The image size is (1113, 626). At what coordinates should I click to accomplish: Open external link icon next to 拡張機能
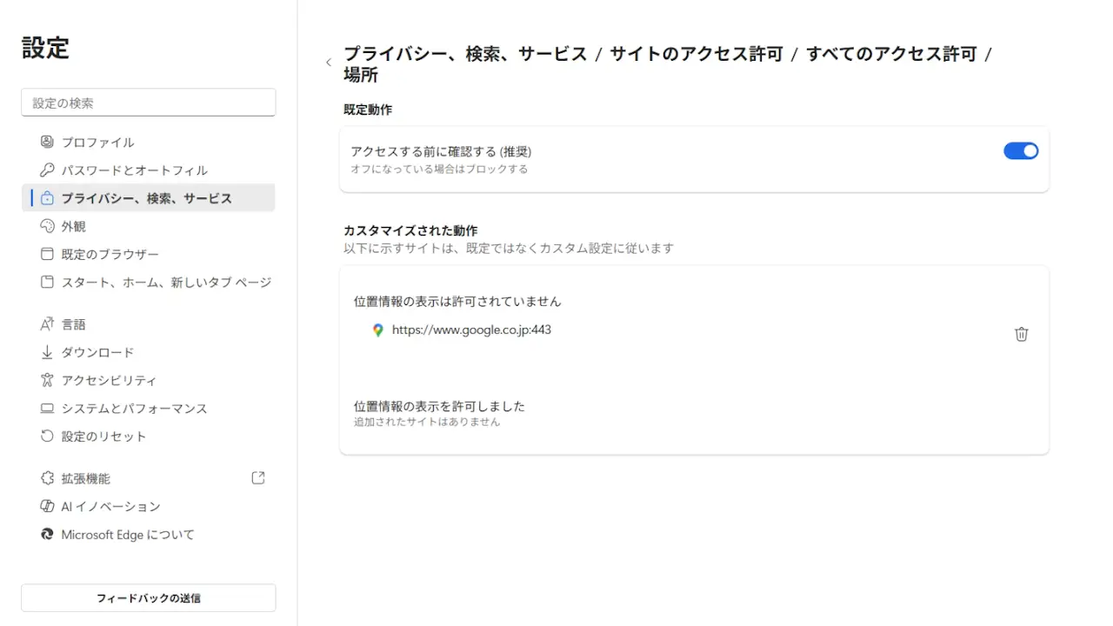click(257, 478)
